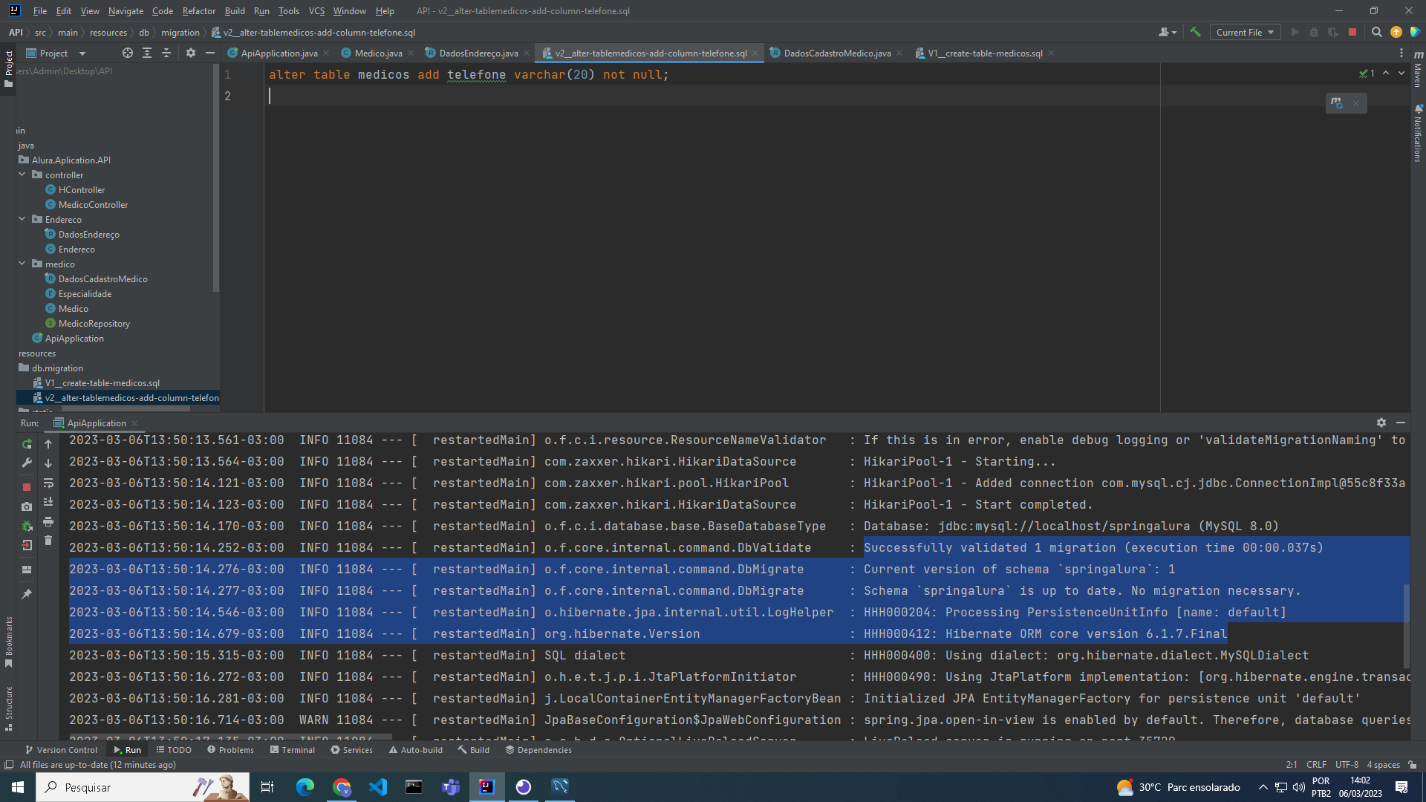Go down the stack trace with the down arrow
The height and width of the screenshot is (802, 1426).
[x=48, y=463]
